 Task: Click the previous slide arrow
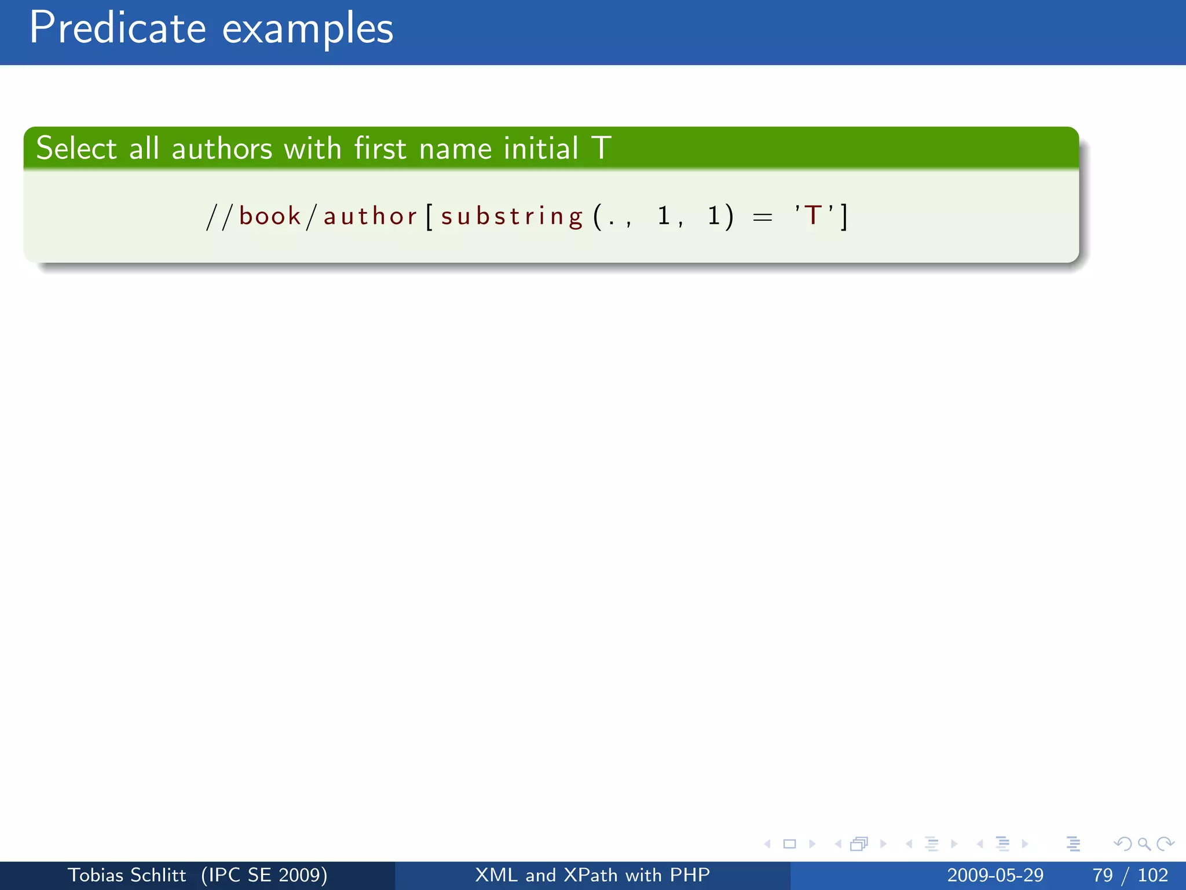click(767, 844)
